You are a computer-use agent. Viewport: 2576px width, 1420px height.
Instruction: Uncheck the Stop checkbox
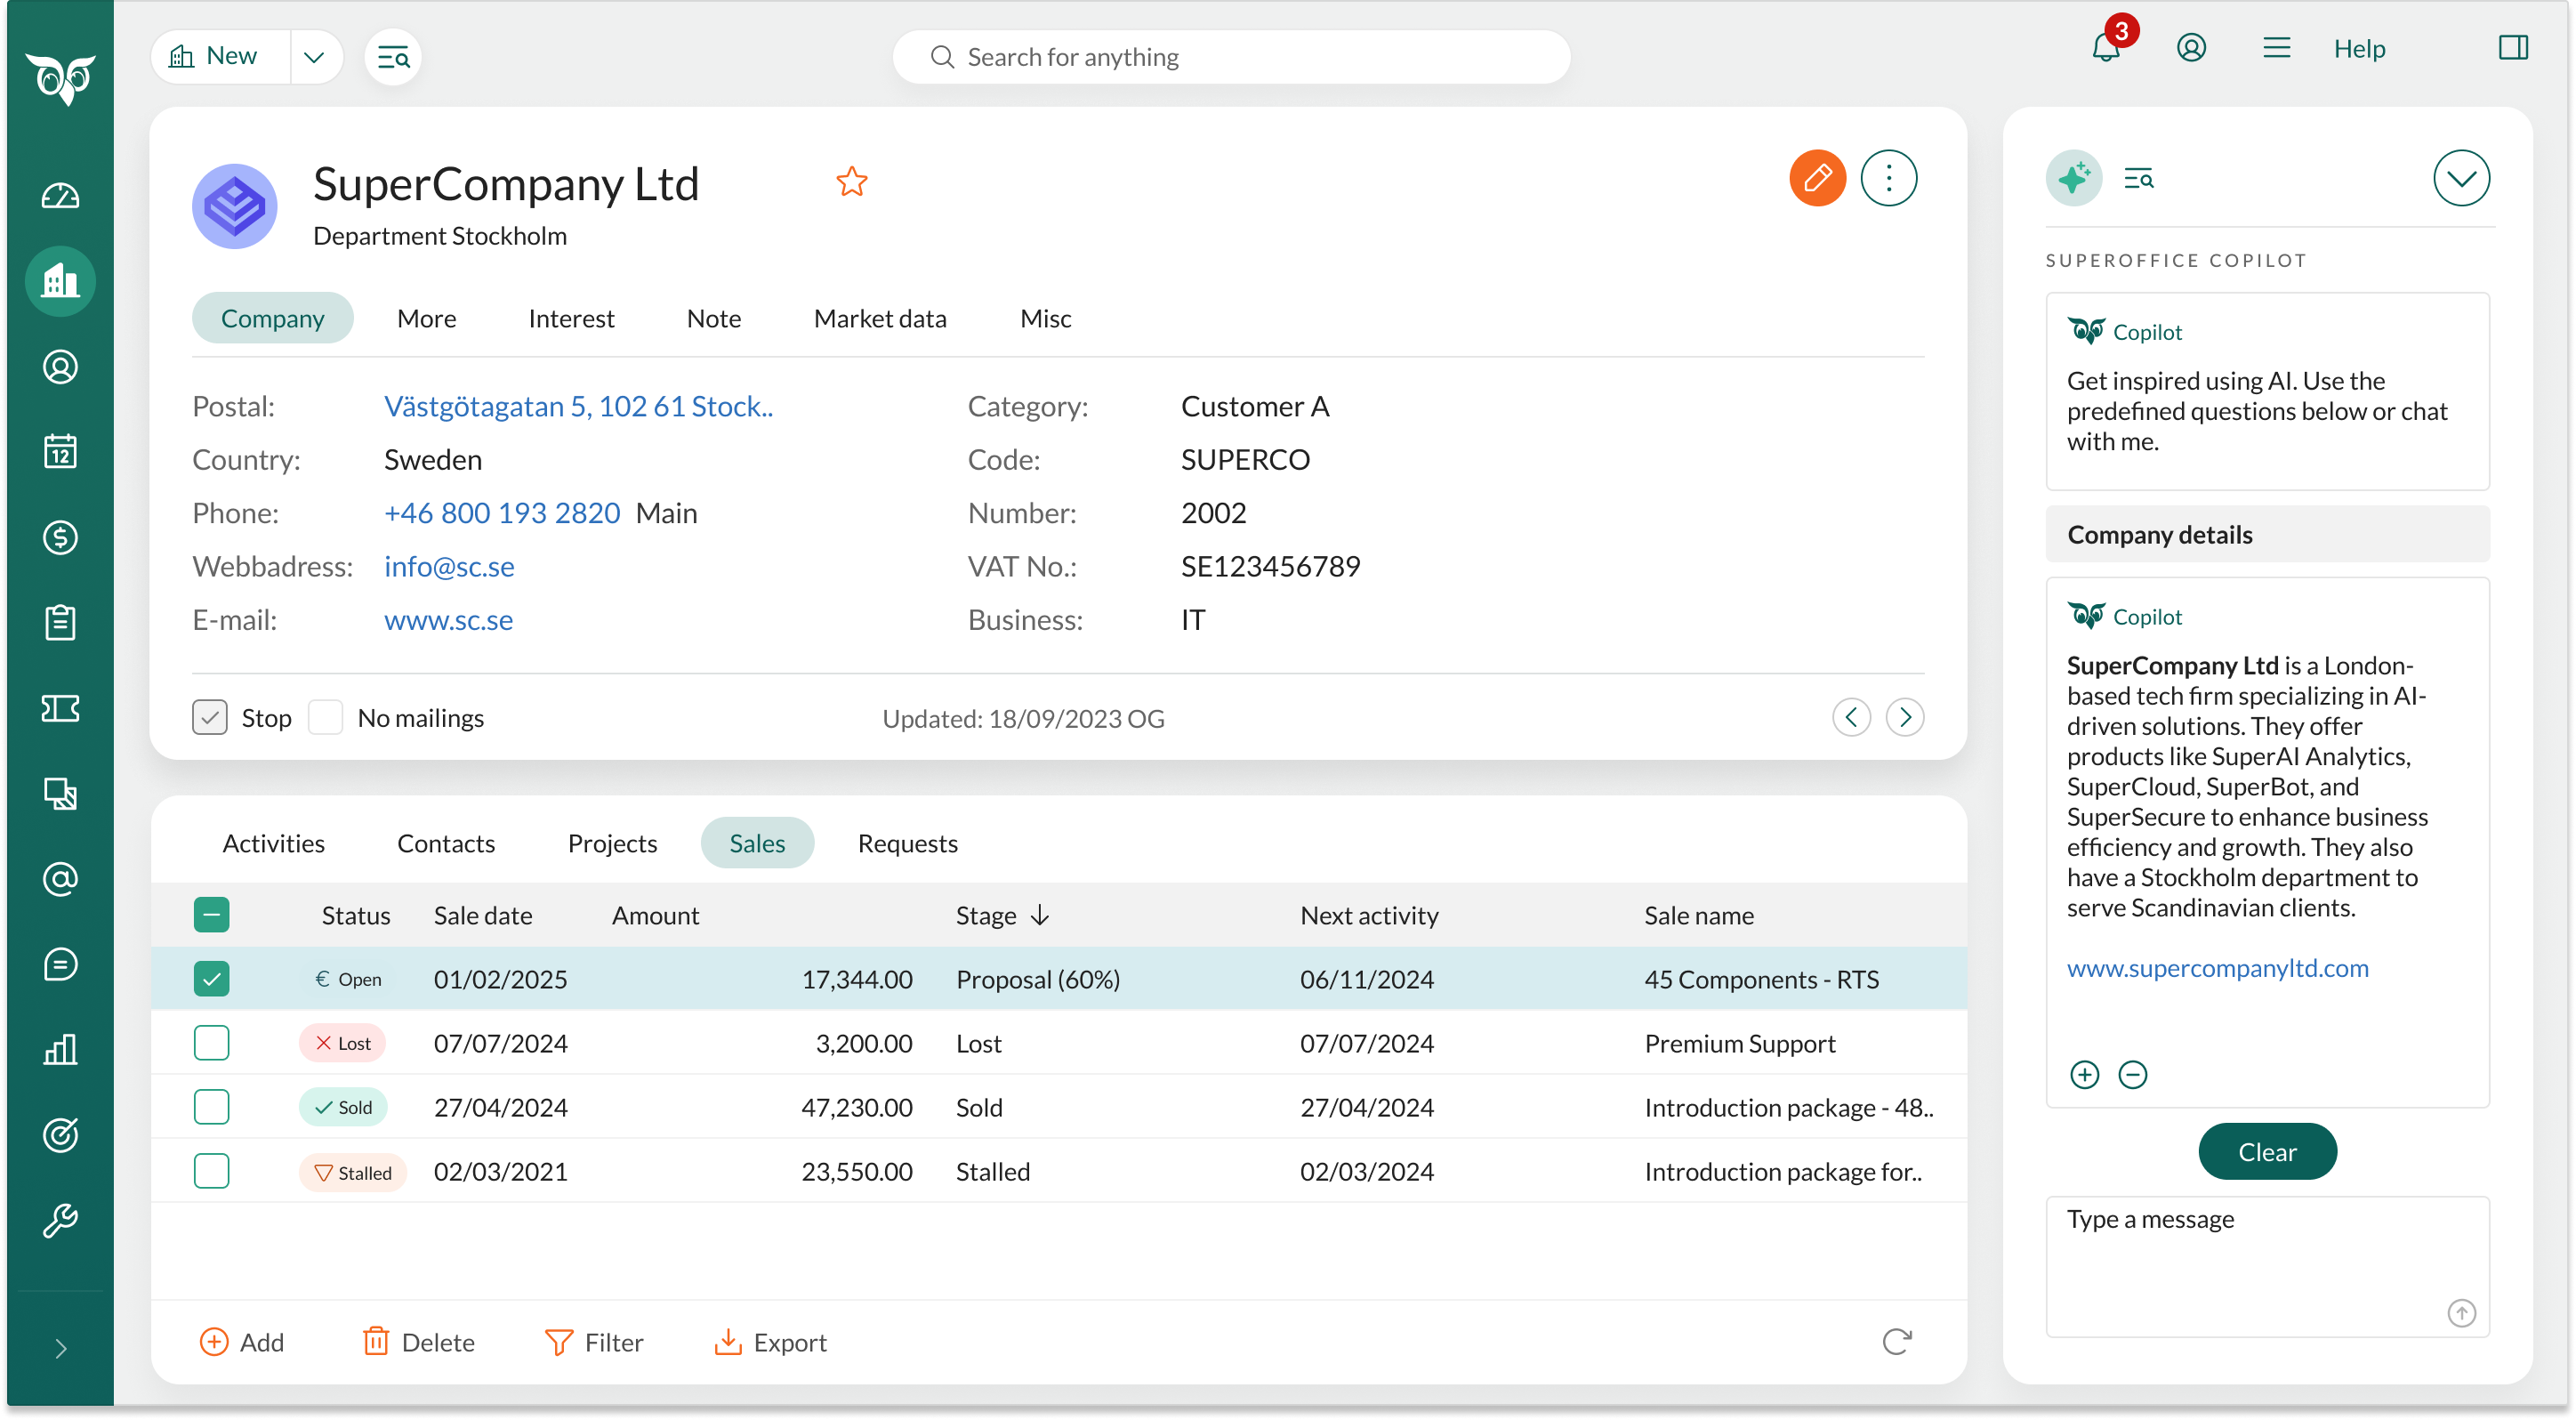tap(209, 717)
